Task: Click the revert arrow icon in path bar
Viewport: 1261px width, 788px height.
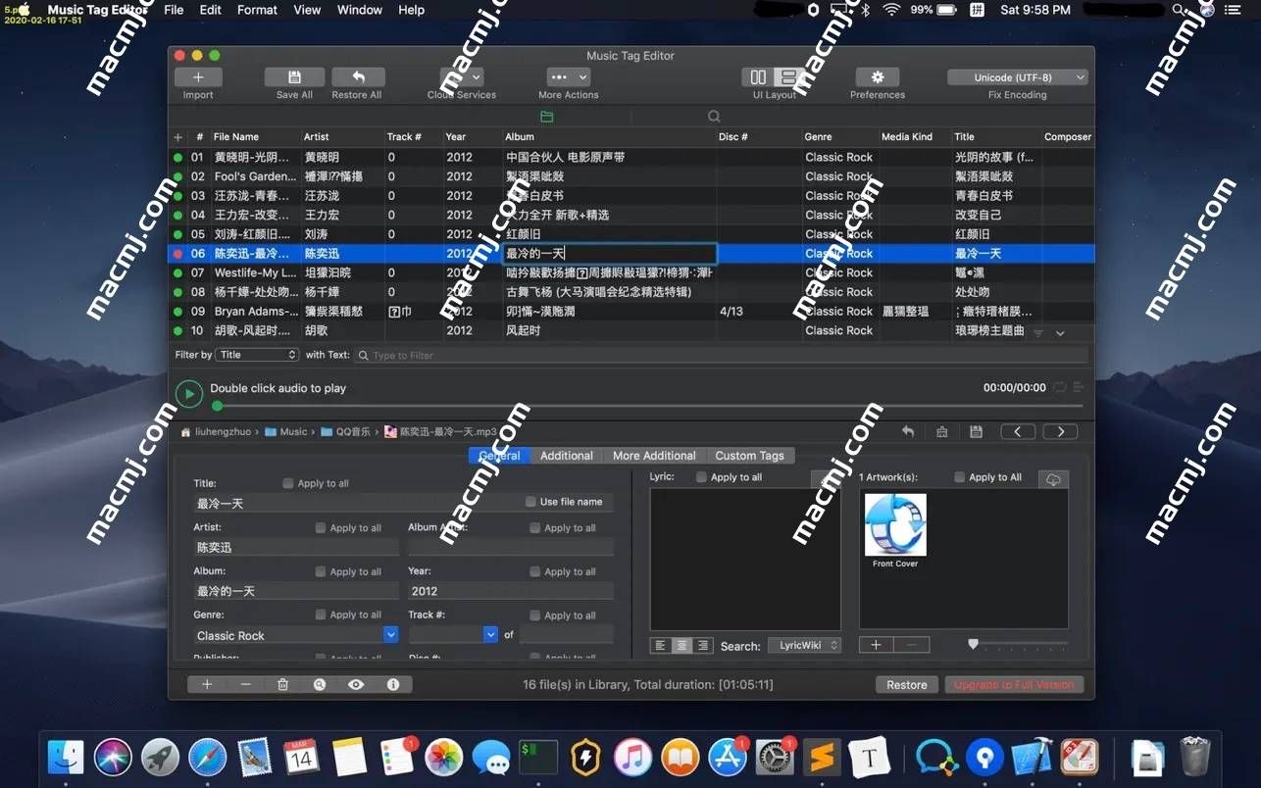Action: tap(908, 431)
